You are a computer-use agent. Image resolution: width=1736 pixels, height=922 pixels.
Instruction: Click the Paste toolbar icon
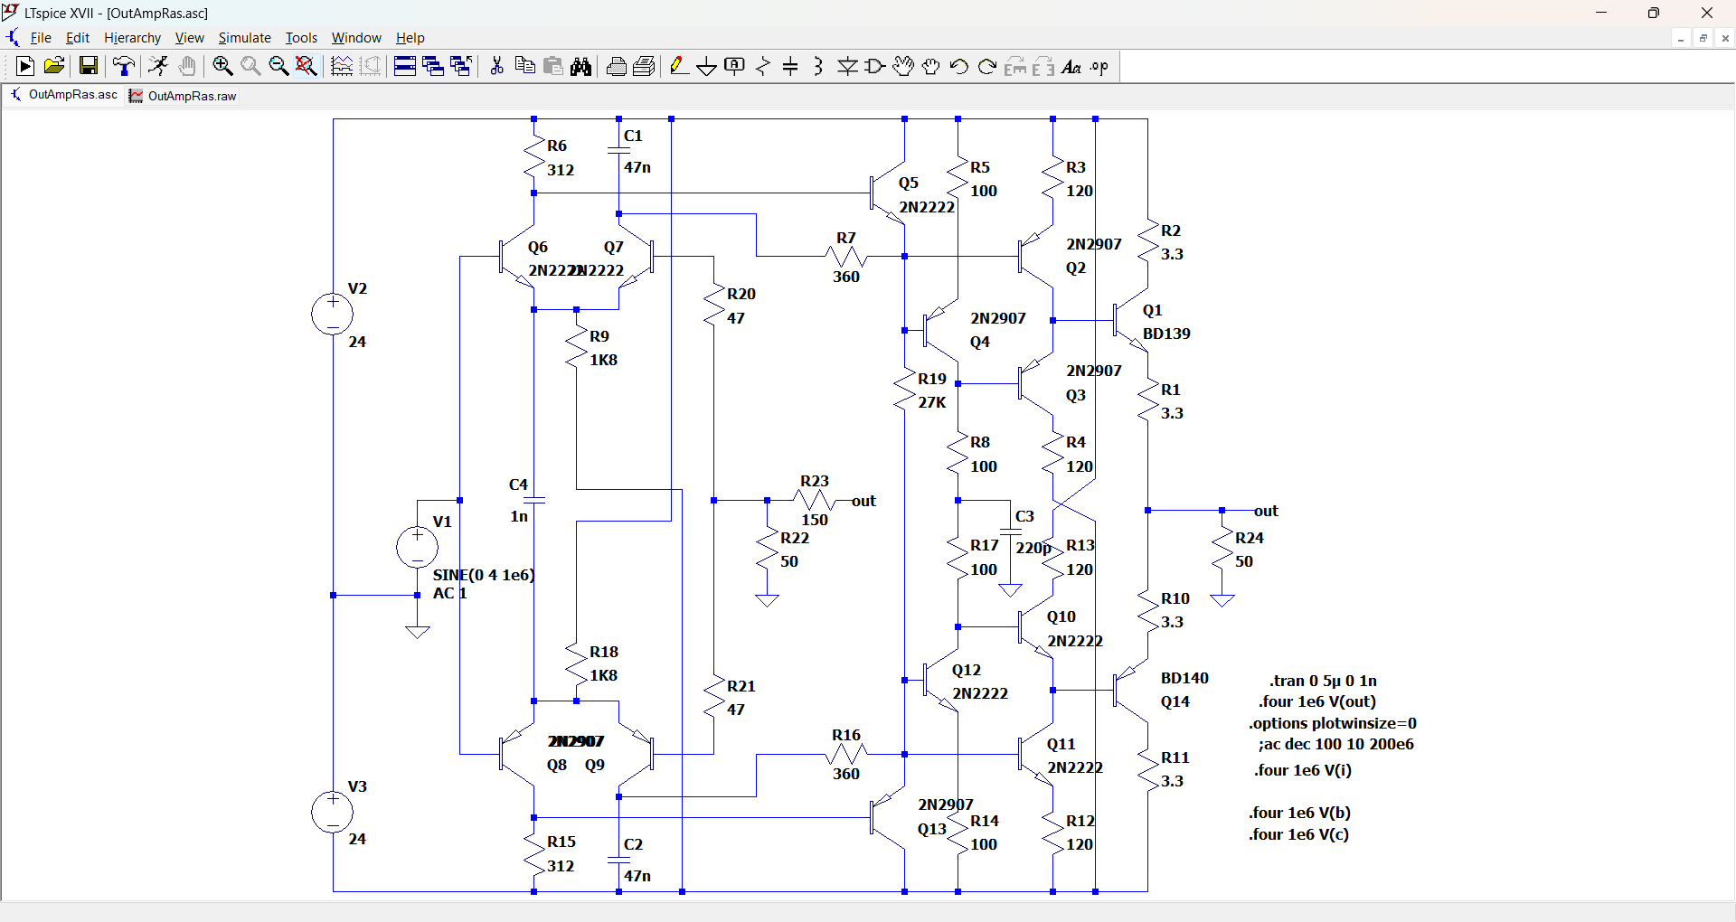click(x=553, y=66)
